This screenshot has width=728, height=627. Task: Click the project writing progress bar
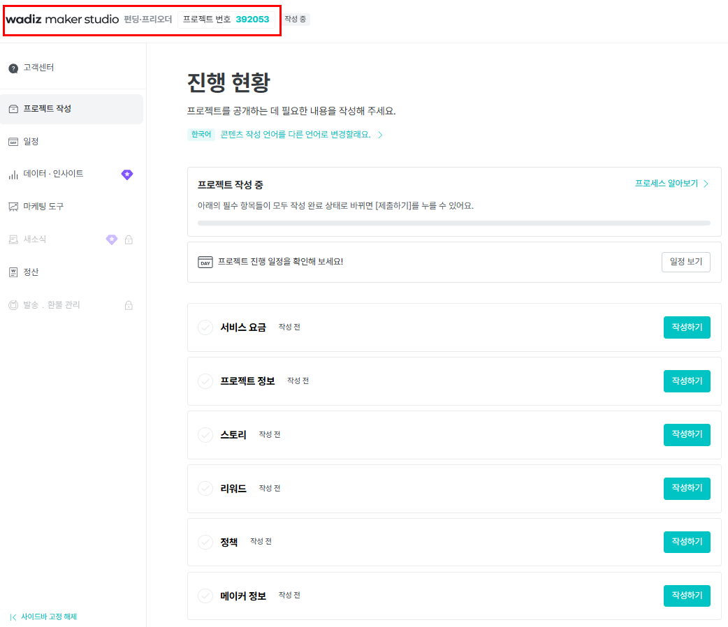click(453, 223)
